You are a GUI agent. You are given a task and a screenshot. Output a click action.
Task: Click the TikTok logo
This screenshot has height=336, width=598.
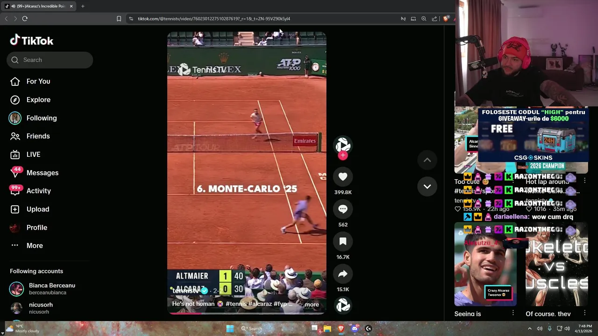tap(32, 41)
